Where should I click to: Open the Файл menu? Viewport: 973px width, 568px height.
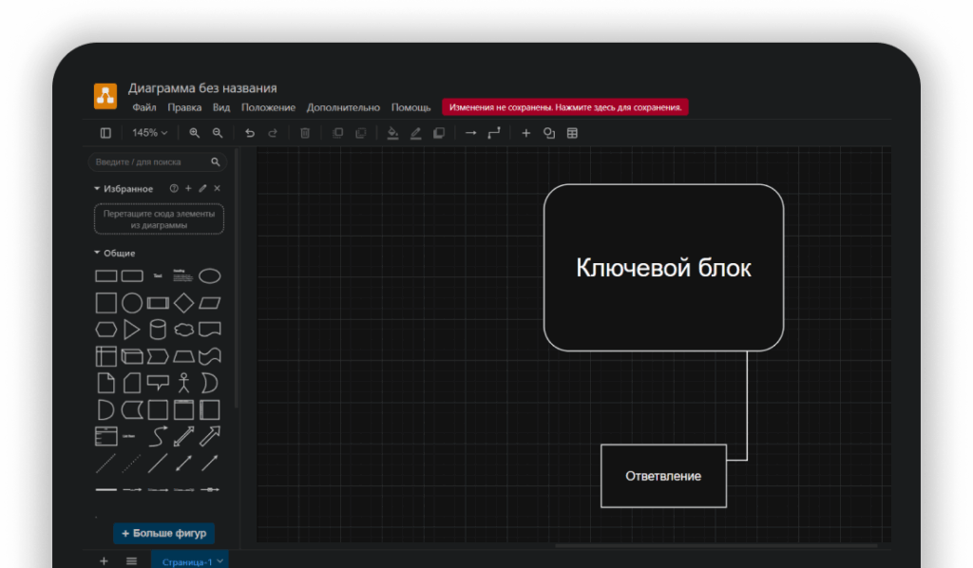pos(144,107)
